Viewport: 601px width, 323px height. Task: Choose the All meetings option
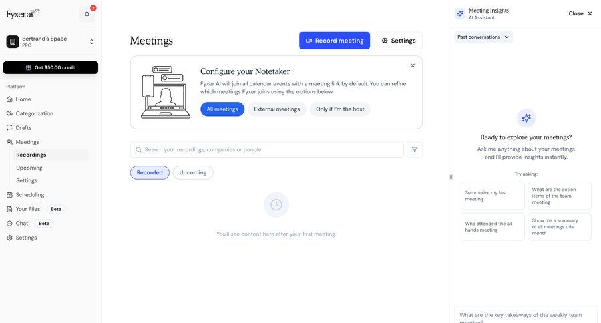click(222, 109)
